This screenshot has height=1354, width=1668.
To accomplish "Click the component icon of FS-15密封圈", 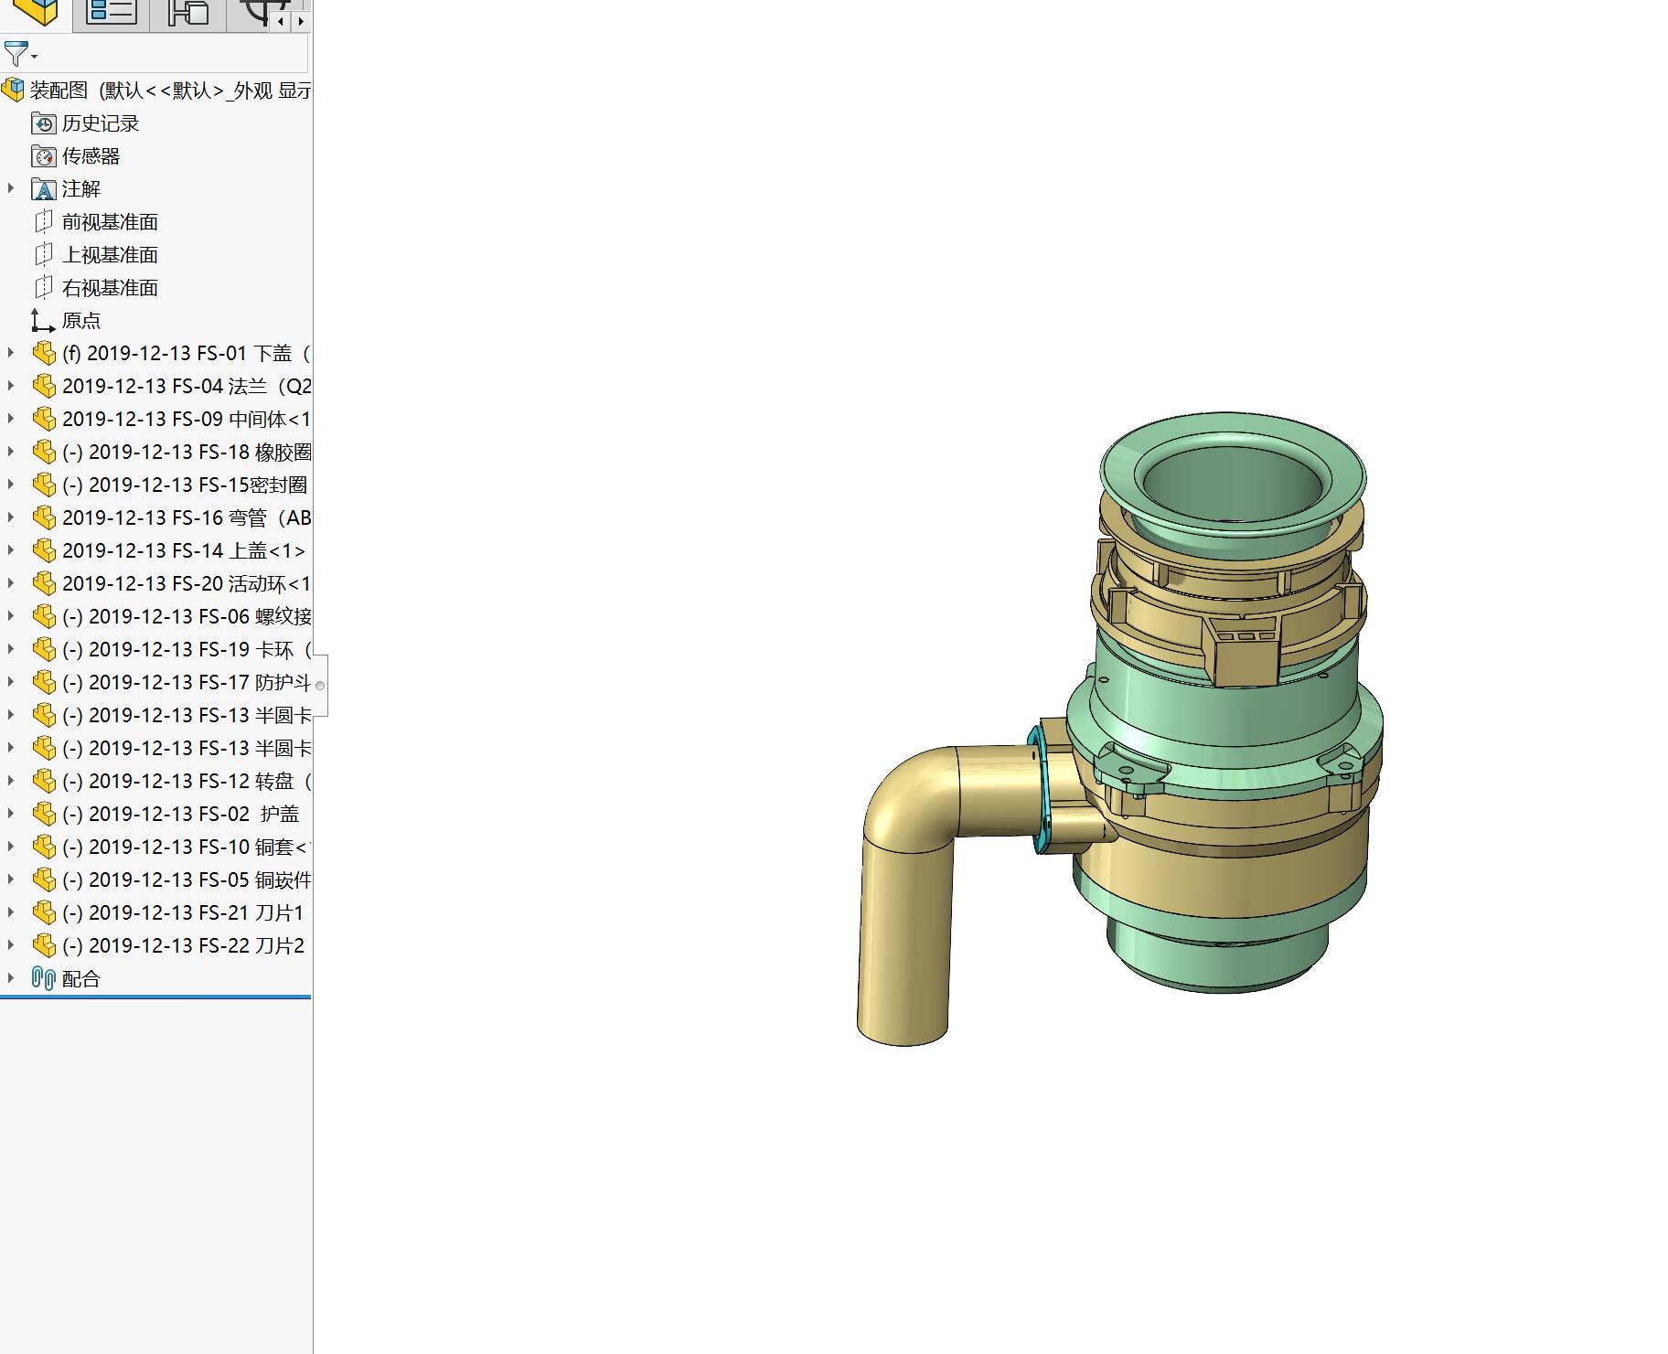I will pos(44,485).
